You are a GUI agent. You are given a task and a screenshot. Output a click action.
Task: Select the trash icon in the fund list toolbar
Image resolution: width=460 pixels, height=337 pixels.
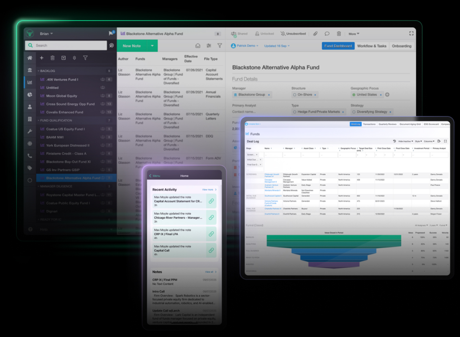click(x=53, y=58)
